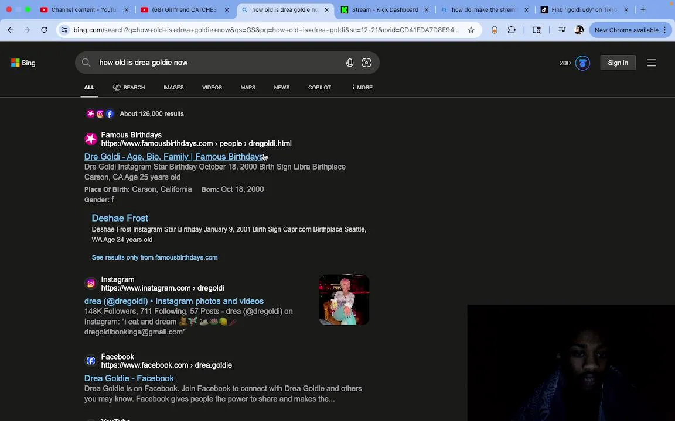
Task: Click Instagram icon beside results count
Action: tap(100, 114)
